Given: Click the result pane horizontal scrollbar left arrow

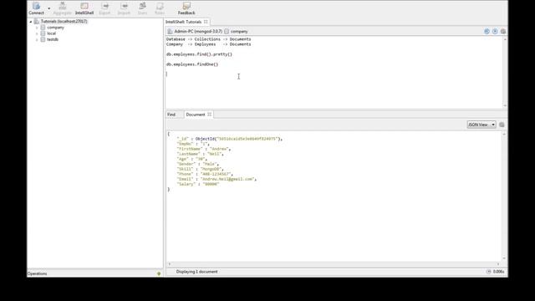Looking at the screenshot, I should point(170,264).
